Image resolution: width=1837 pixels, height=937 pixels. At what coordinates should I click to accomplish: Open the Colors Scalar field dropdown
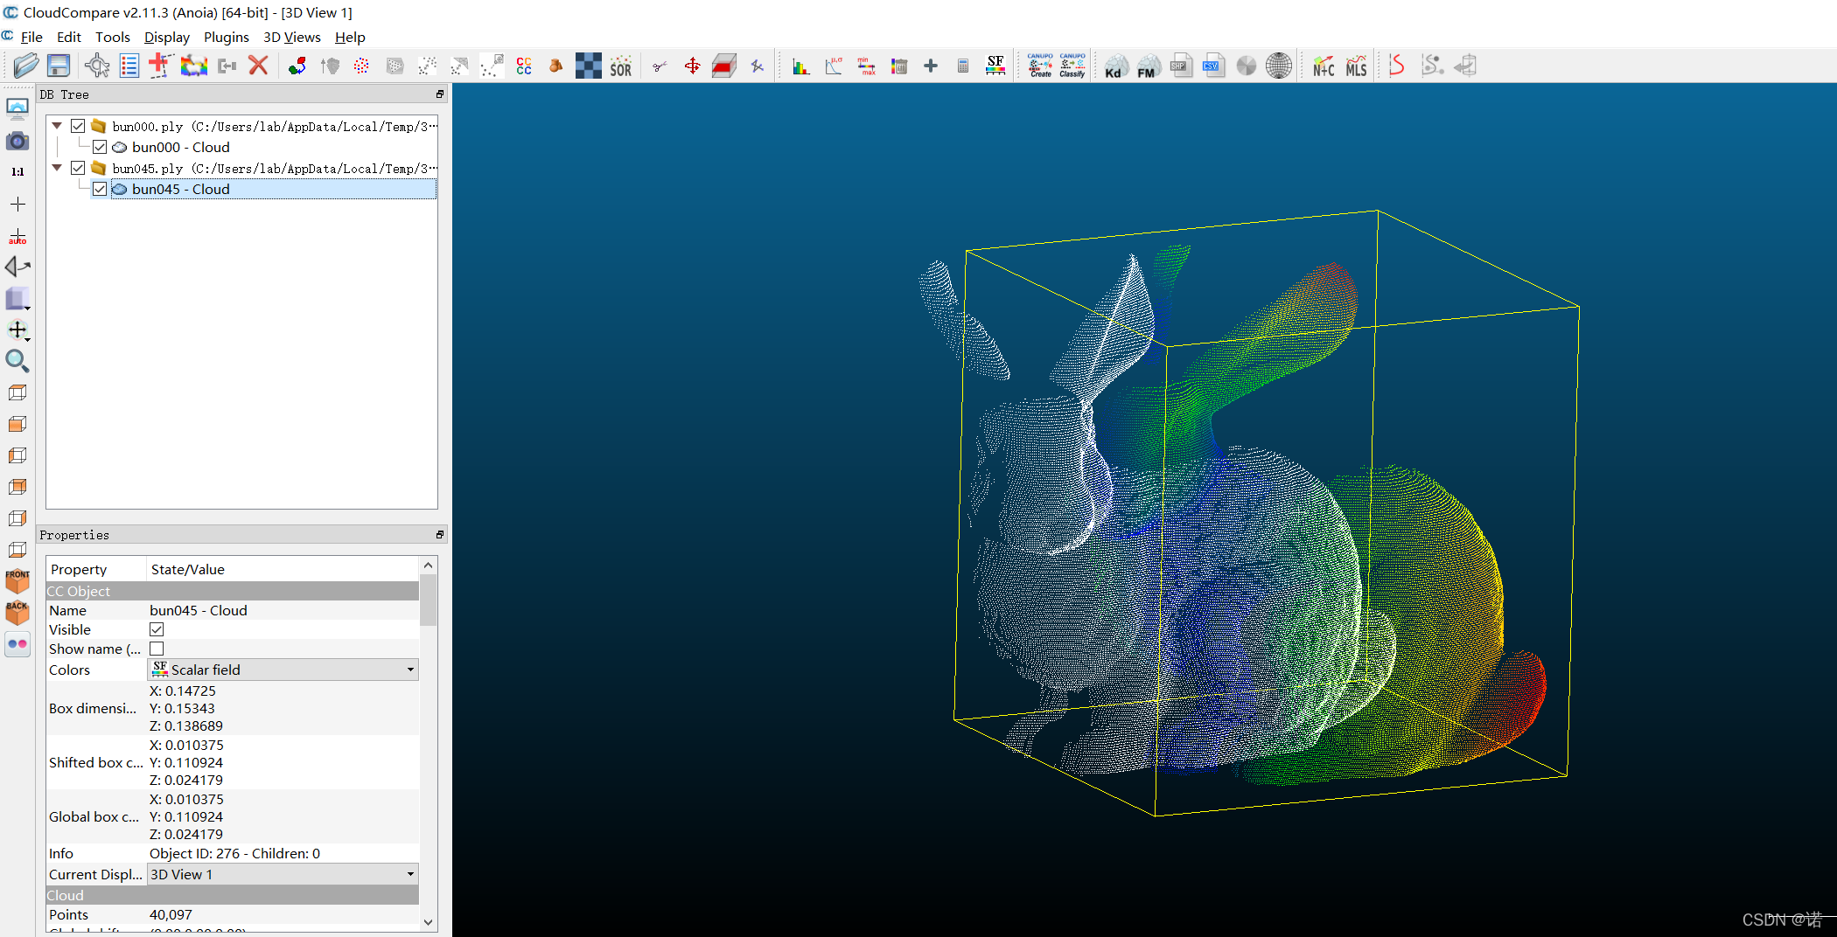click(x=283, y=670)
